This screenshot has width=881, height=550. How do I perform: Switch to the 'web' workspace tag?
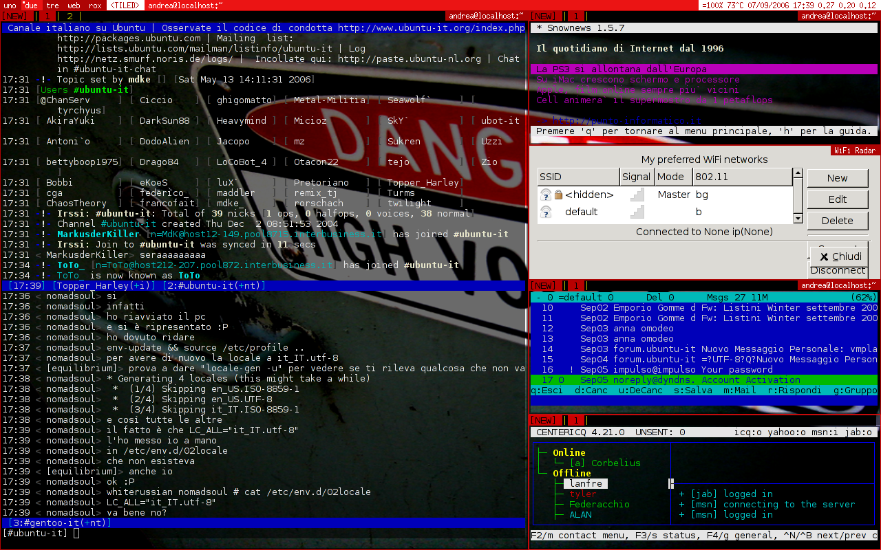[74, 5]
